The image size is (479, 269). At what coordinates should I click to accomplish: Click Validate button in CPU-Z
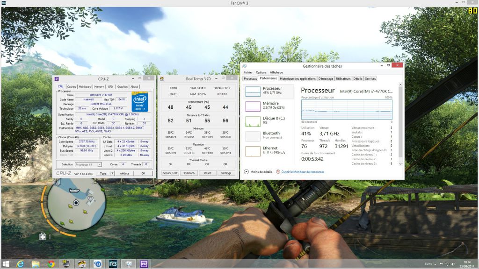click(x=124, y=173)
